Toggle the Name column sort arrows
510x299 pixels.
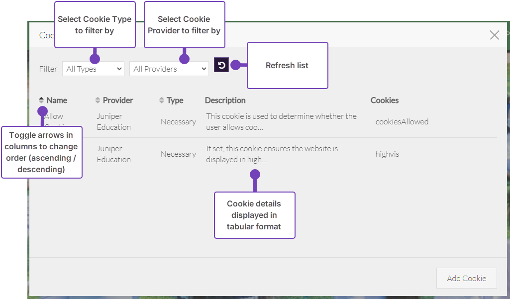[x=41, y=100]
